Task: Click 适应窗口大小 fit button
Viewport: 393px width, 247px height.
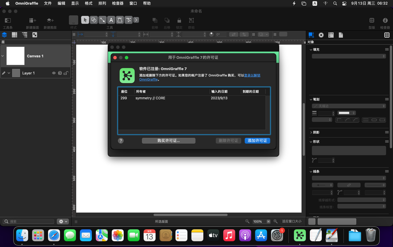Action: pyautogui.click(x=292, y=222)
